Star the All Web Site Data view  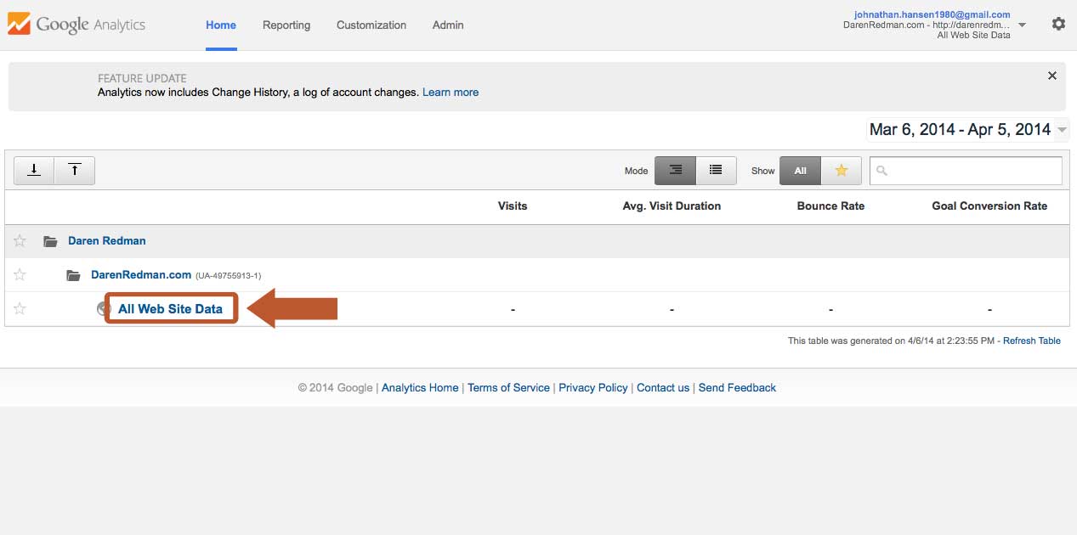20,309
